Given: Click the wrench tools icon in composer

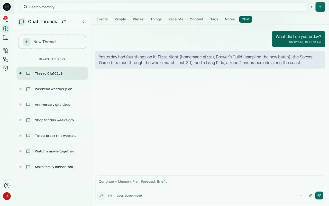Looking at the screenshot, I should (101, 195).
